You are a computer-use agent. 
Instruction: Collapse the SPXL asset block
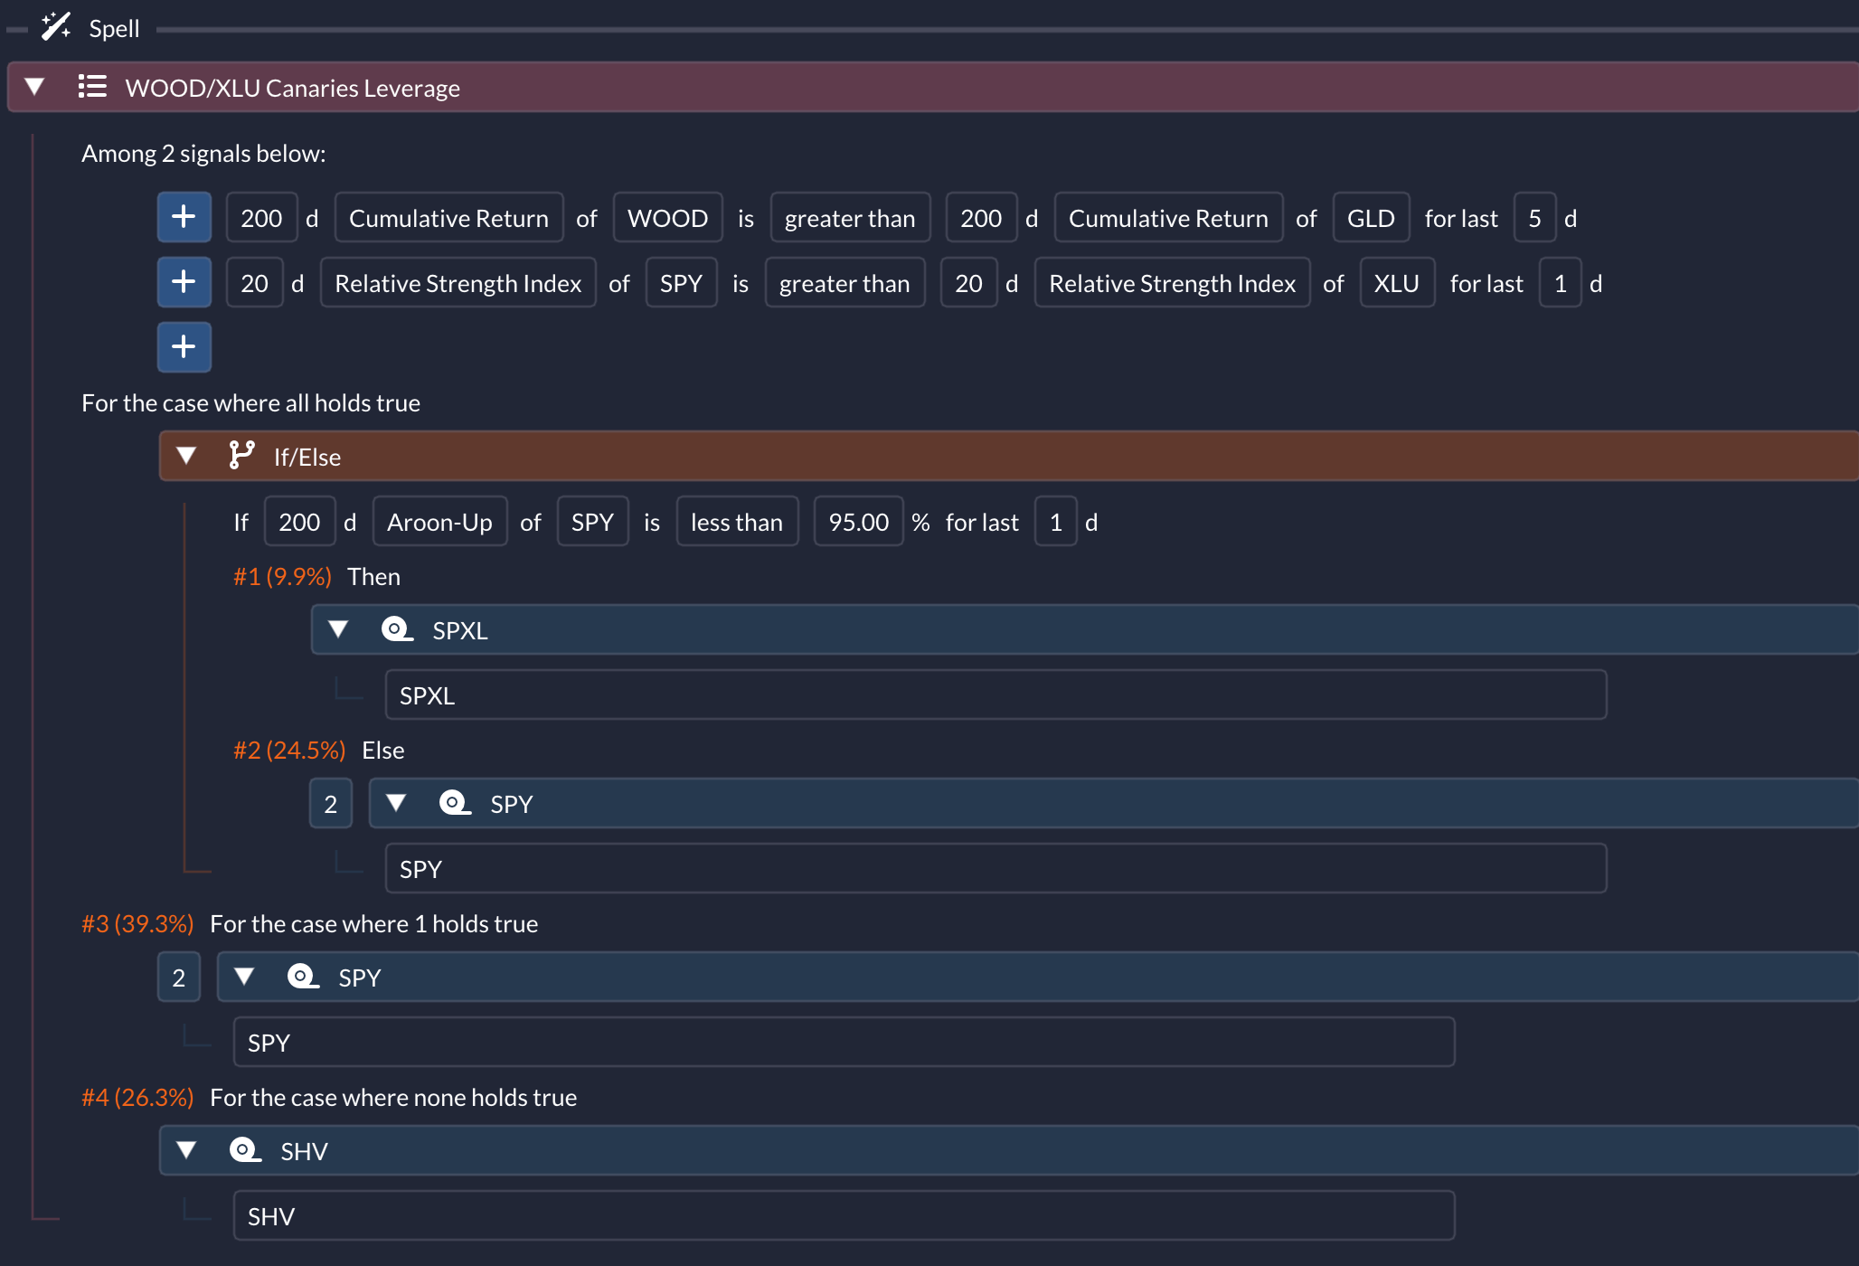338,629
